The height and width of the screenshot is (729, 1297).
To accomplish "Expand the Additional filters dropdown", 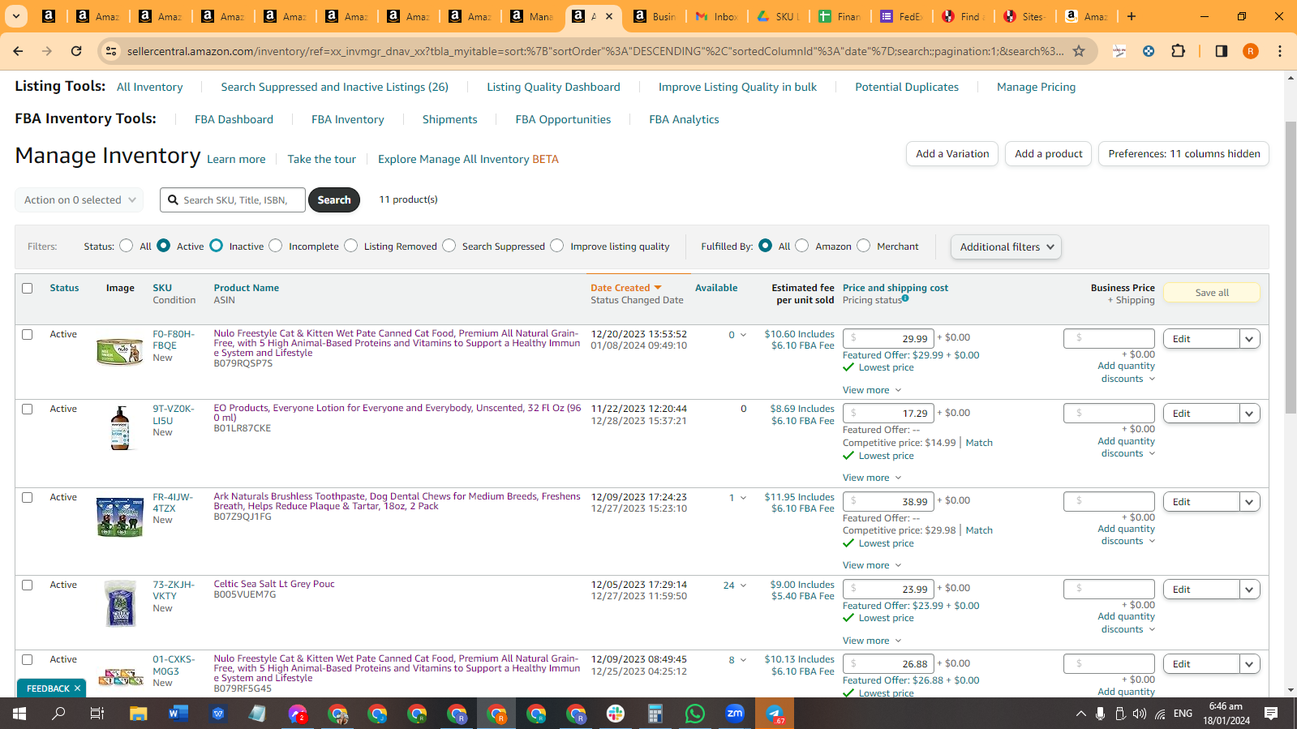I will [1006, 247].
